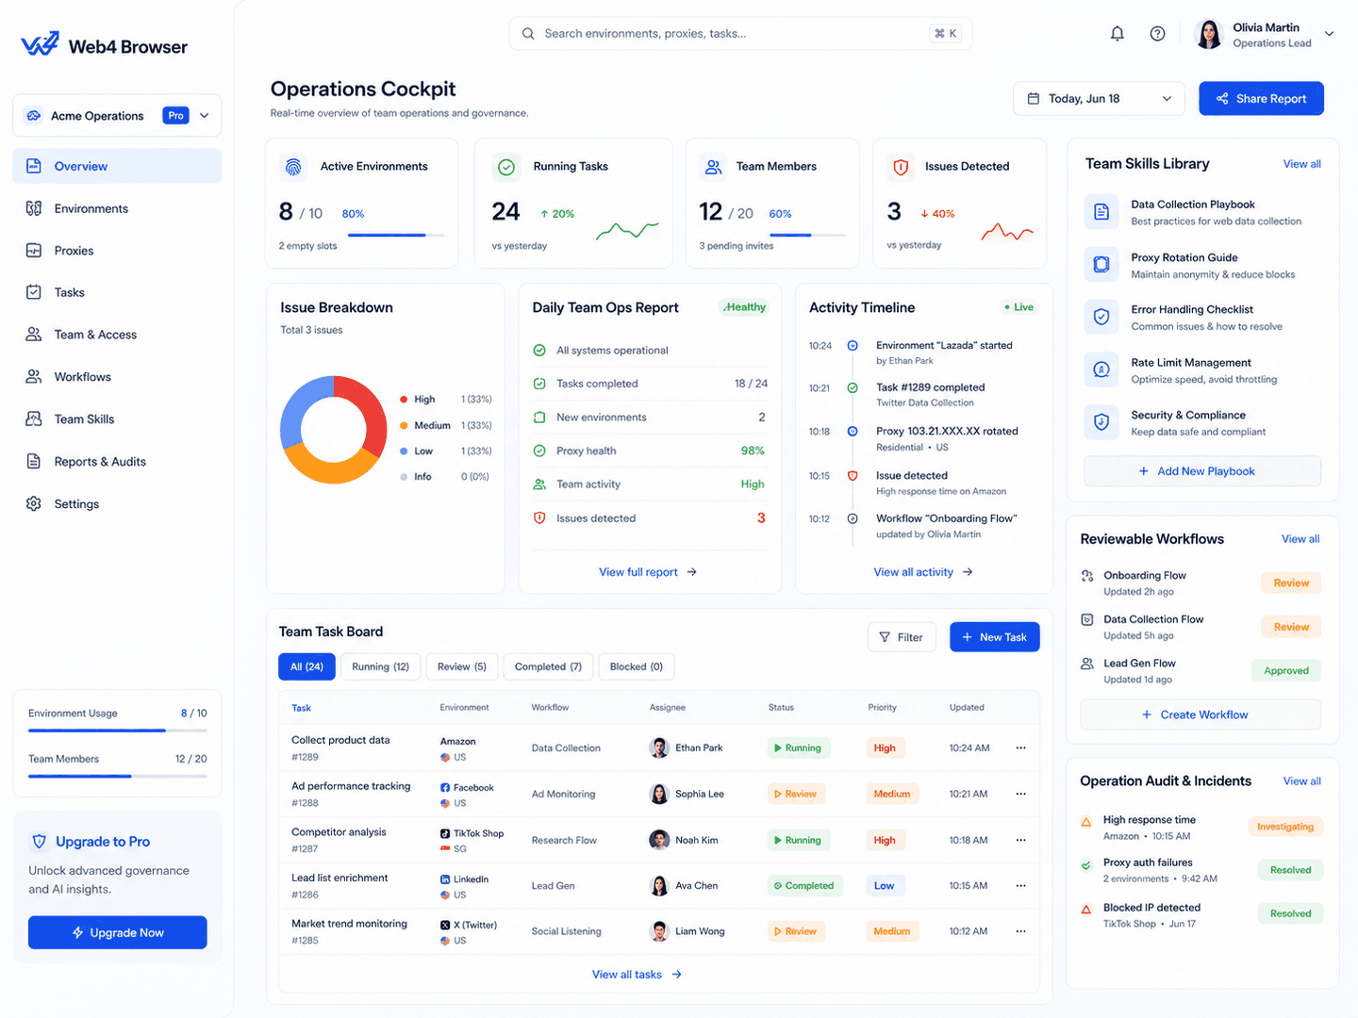Click the Rate Limit Management icon
Image resolution: width=1358 pixels, height=1018 pixels.
[1101, 369]
